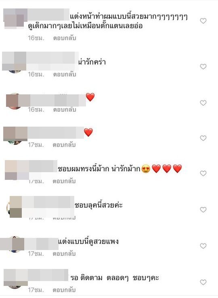The width and height of the screenshot is (218, 298).
Task: Reply to แต่งแบบนี้ดูสวยแพง comment
Action: pyautogui.click(x=64, y=254)
